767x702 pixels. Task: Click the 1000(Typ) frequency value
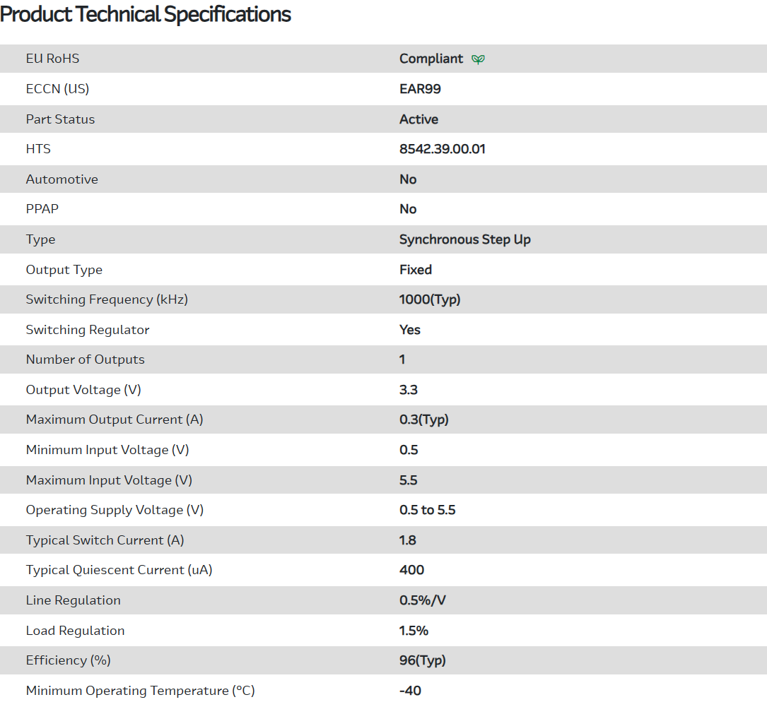pyautogui.click(x=430, y=299)
